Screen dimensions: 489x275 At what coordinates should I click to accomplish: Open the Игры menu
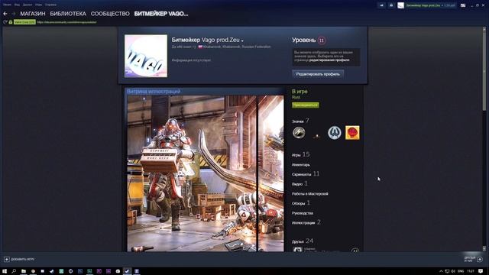click(39, 5)
